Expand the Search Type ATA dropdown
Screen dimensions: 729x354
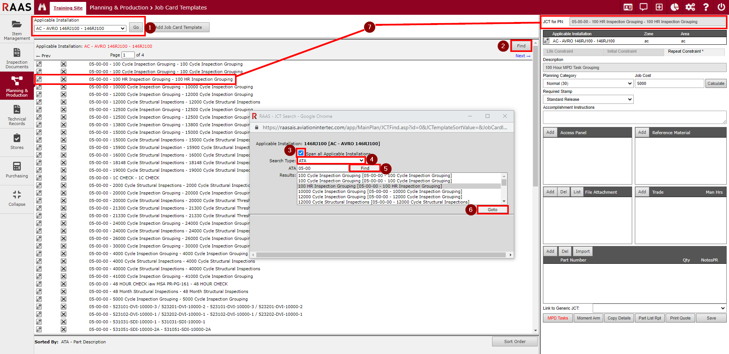pyautogui.click(x=331, y=161)
